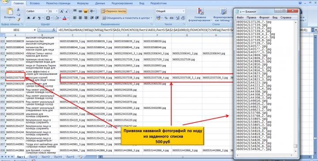This screenshot has height=161, width=318.
Task: Open Шрифт group dialog launcher
Action: [68, 24]
